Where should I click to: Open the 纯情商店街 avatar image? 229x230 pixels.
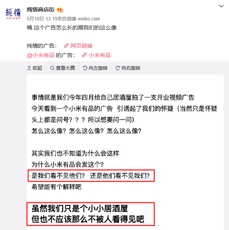tap(13, 13)
